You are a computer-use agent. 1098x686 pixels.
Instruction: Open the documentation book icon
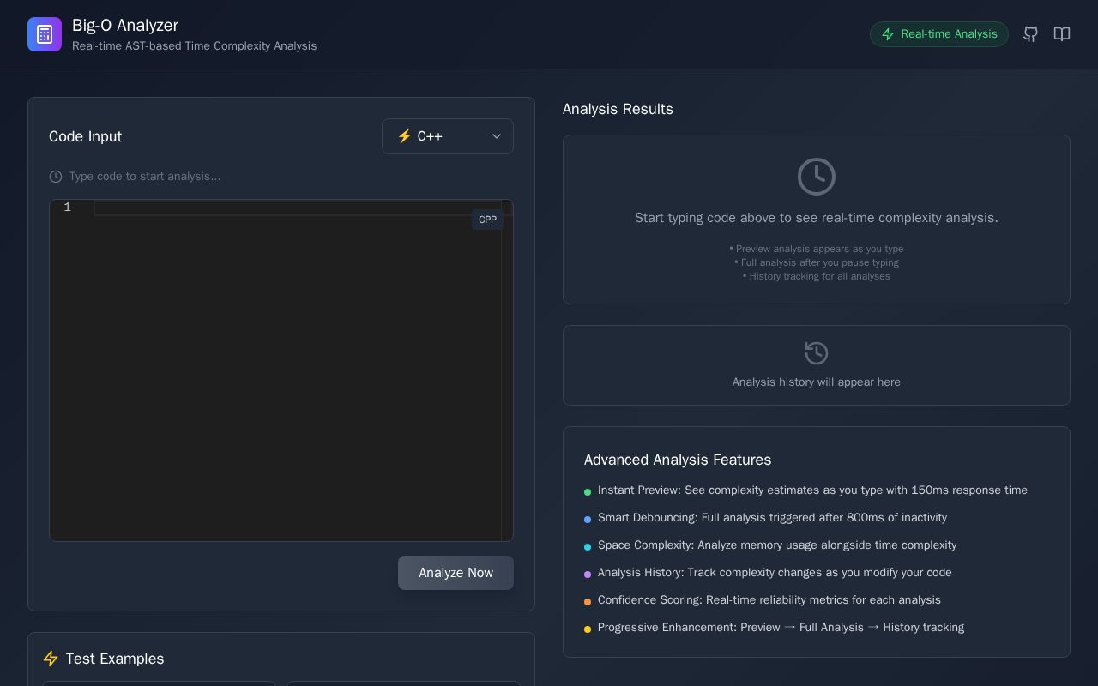pyautogui.click(x=1062, y=34)
